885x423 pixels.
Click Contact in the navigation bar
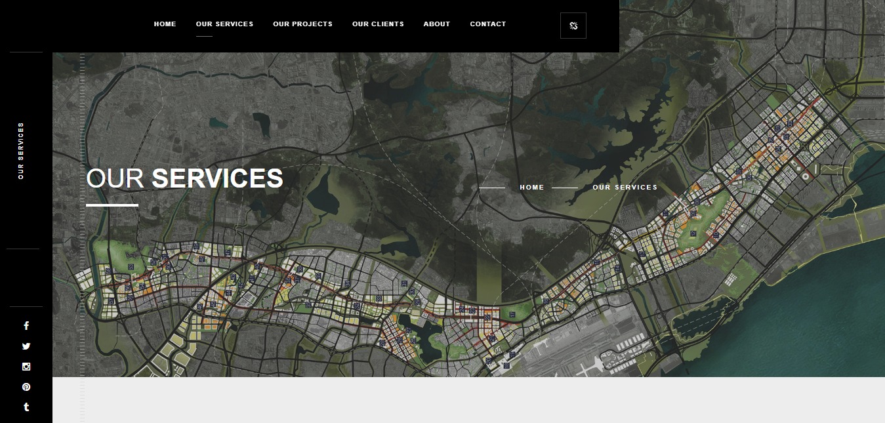487,24
